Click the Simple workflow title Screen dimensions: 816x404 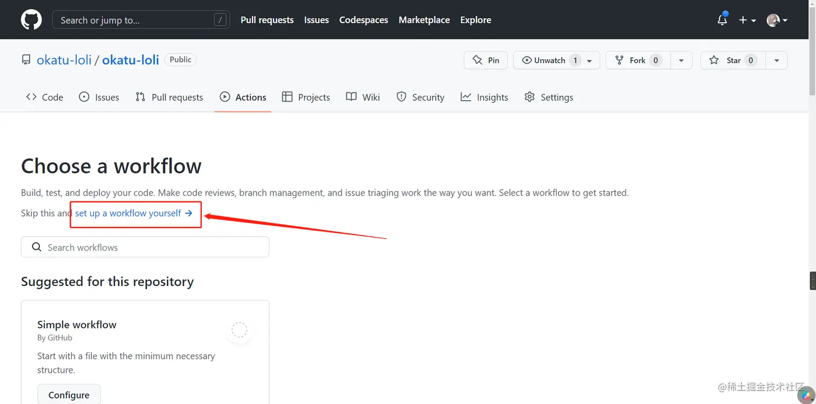77,324
